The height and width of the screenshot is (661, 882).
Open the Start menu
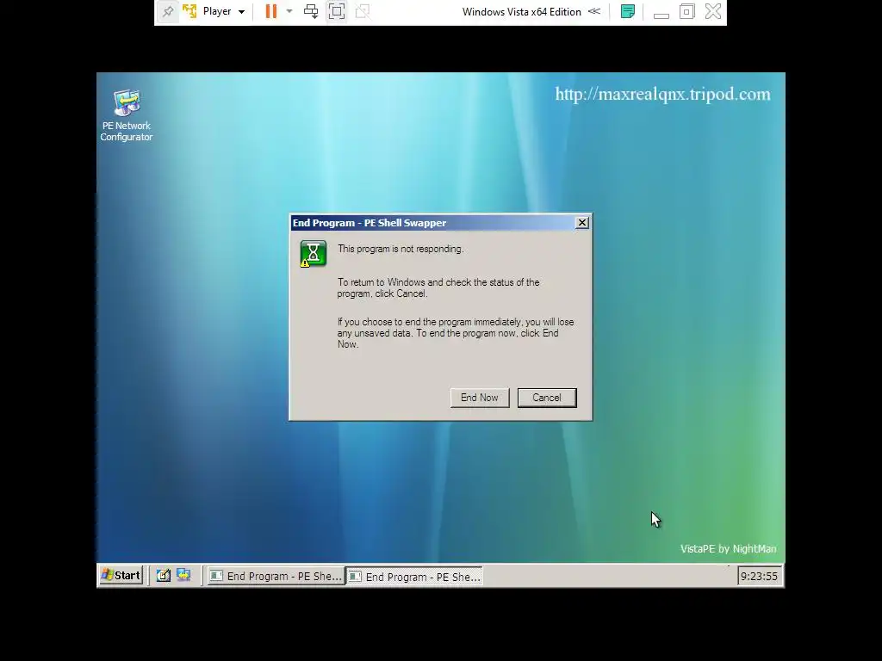coord(121,575)
